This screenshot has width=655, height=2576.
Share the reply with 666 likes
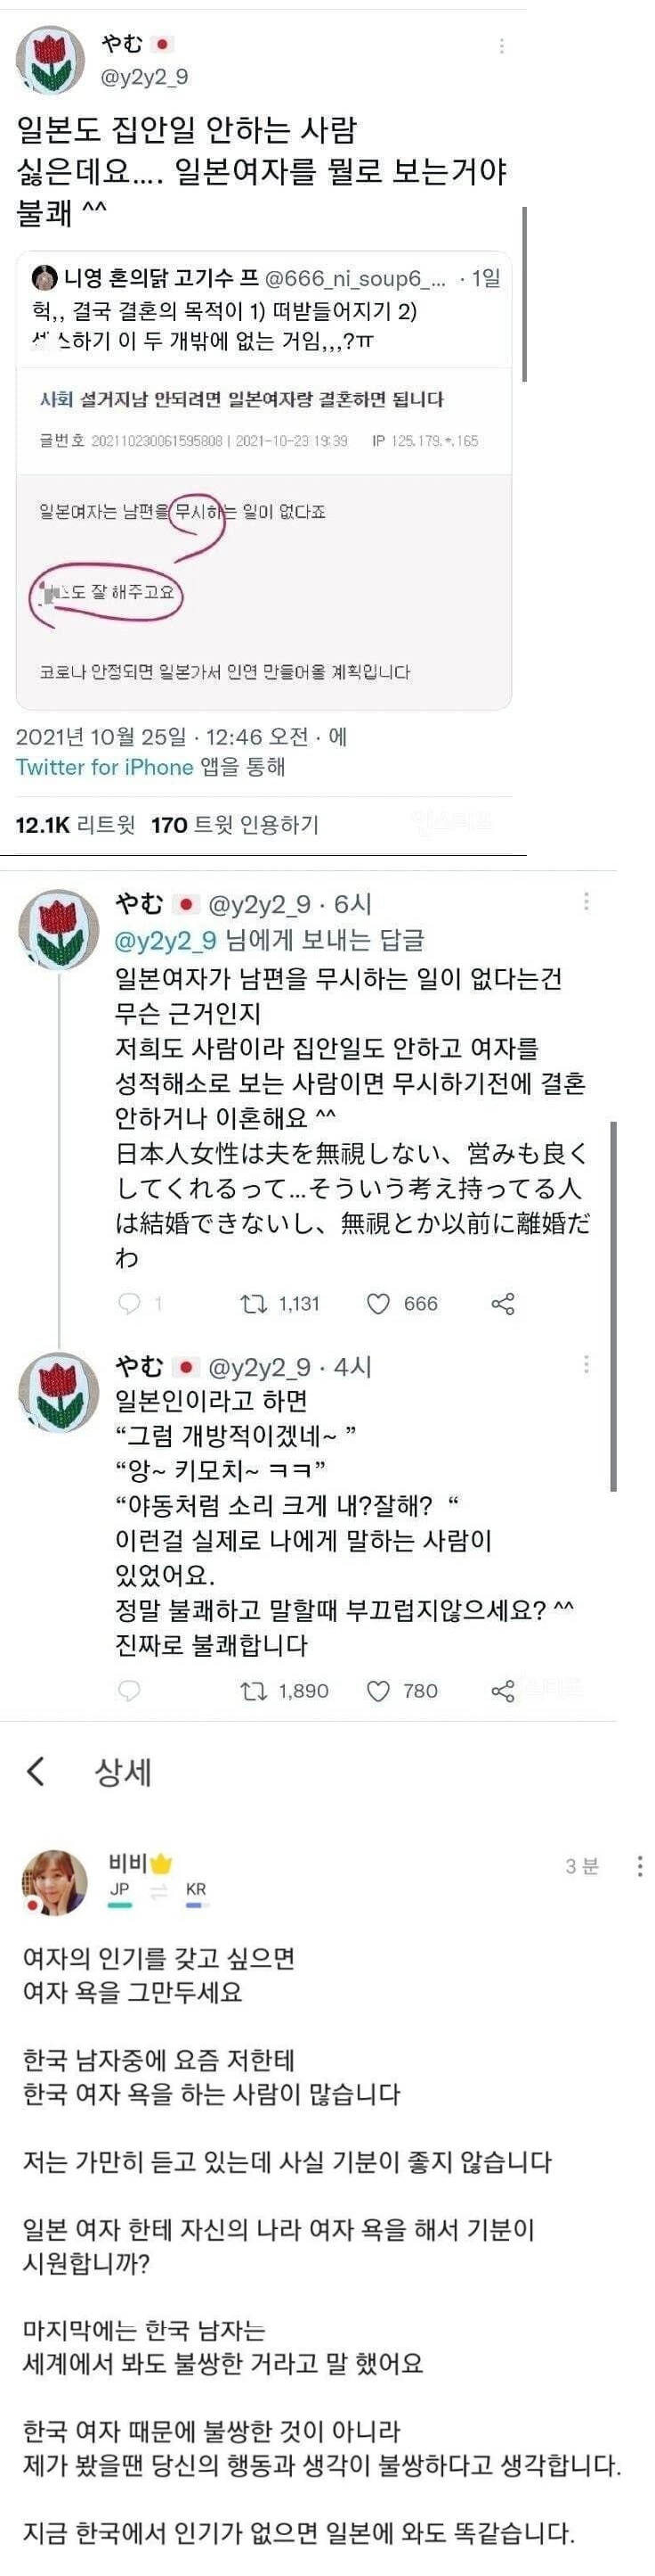pos(503,1303)
